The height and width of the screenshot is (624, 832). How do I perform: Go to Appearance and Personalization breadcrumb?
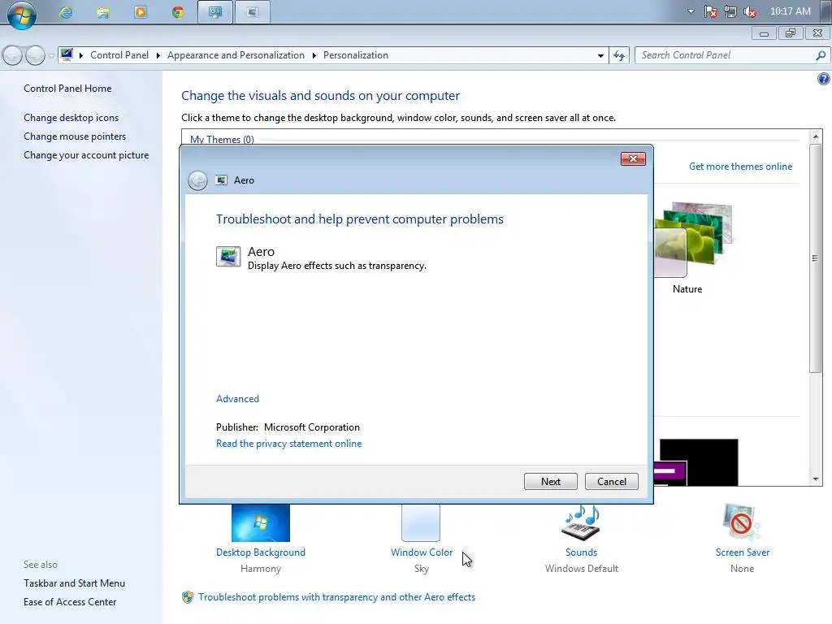[236, 55]
